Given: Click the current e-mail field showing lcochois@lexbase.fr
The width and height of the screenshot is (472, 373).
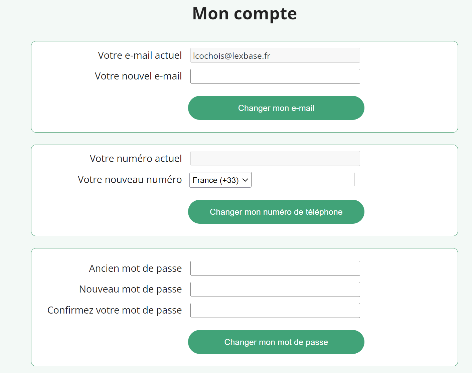Looking at the screenshot, I should (275, 55).
